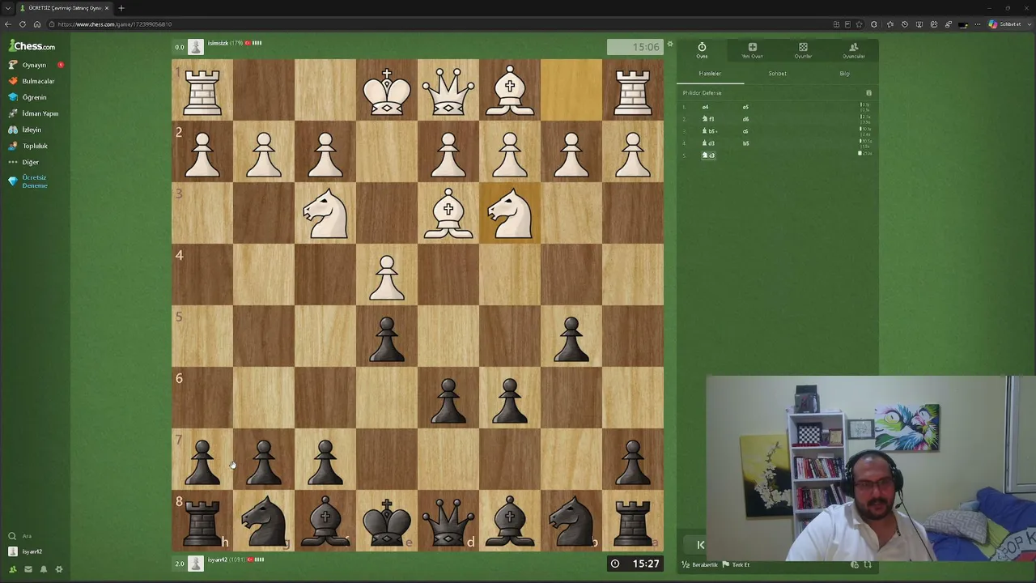
Task: Select black's b5 move in the move list
Action: pos(745,143)
